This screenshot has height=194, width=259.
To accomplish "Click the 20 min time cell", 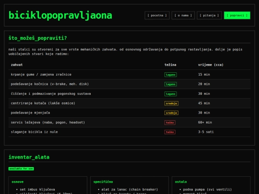I will tap(204, 84).
